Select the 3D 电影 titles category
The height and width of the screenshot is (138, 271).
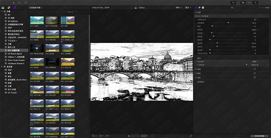11,18
